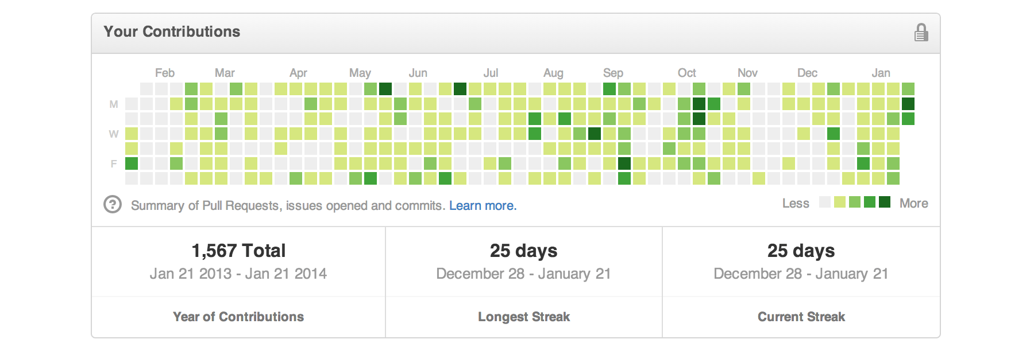The height and width of the screenshot is (351, 1034).
Task: Click the Feb month label on graph
Action: coord(164,73)
